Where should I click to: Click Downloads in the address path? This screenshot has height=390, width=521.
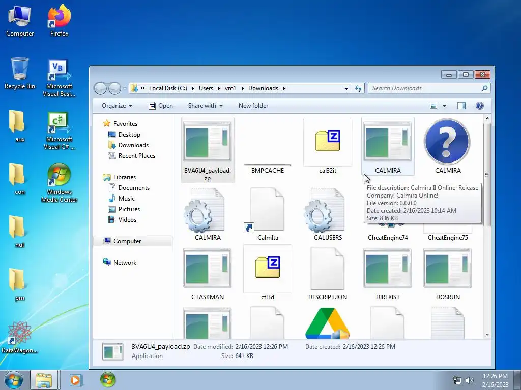[x=263, y=88]
